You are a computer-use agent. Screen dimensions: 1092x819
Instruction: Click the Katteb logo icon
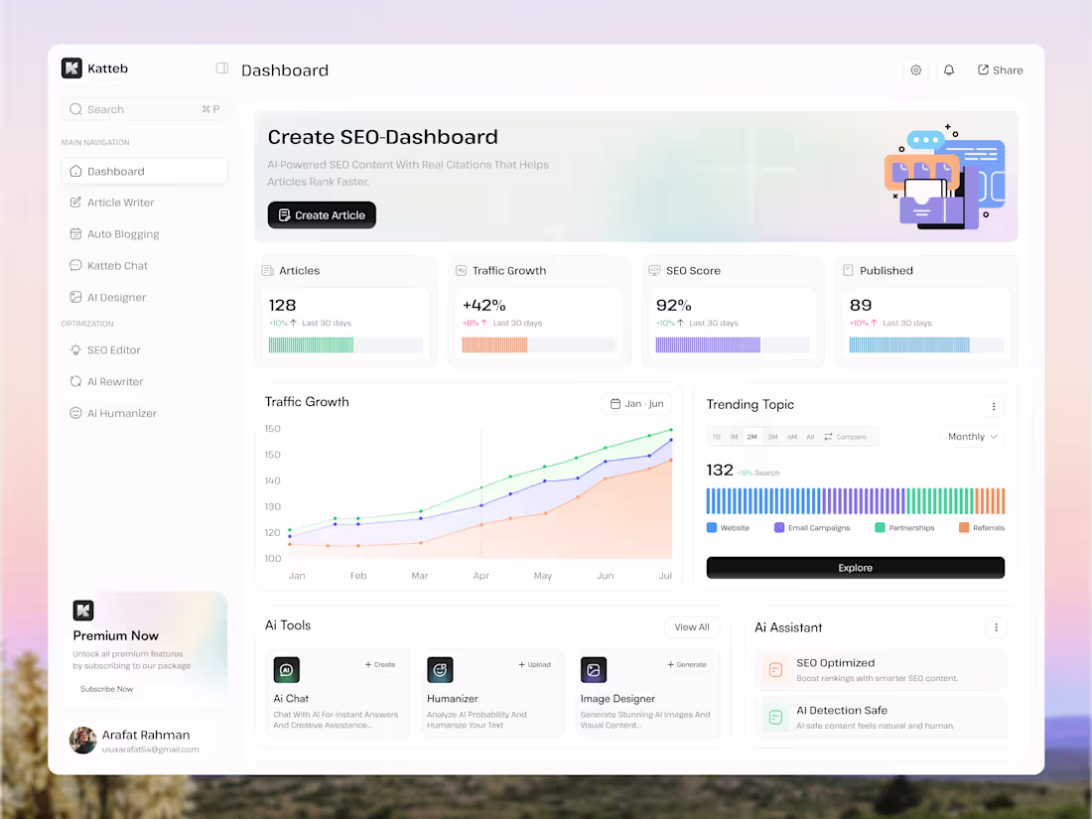pos(71,68)
